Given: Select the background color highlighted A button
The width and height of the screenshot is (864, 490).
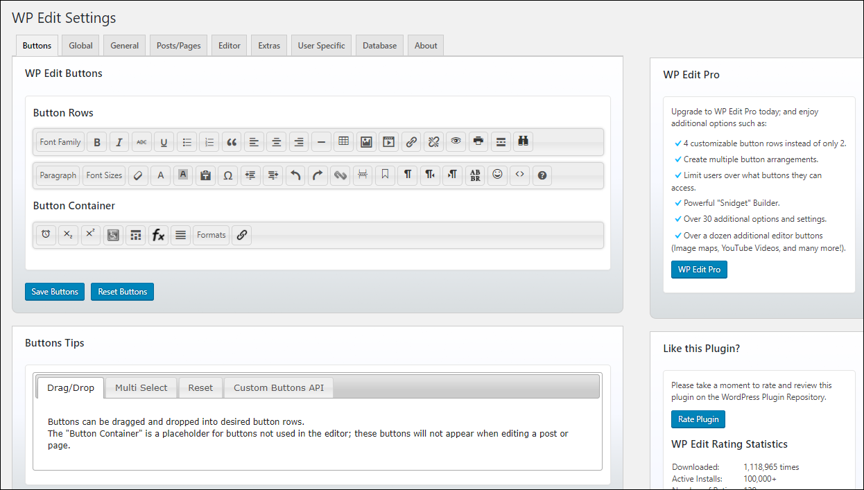Looking at the screenshot, I should (183, 175).
